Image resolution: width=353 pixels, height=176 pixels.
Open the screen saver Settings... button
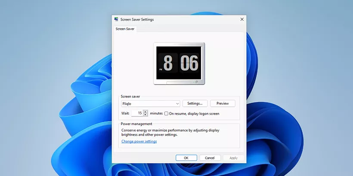[x=195, y=103]
